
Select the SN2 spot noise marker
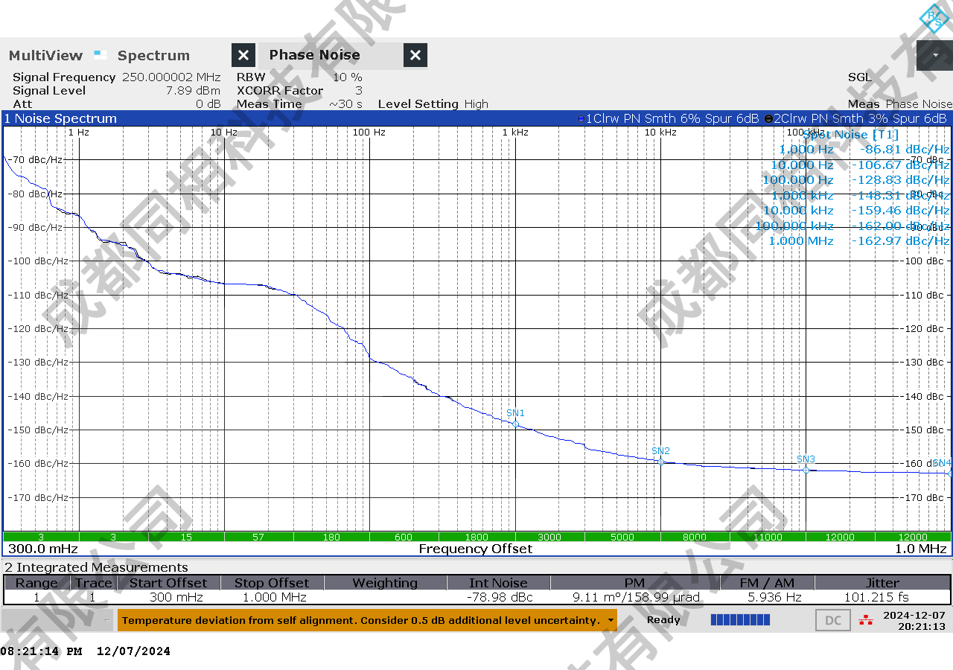(660, 462)
